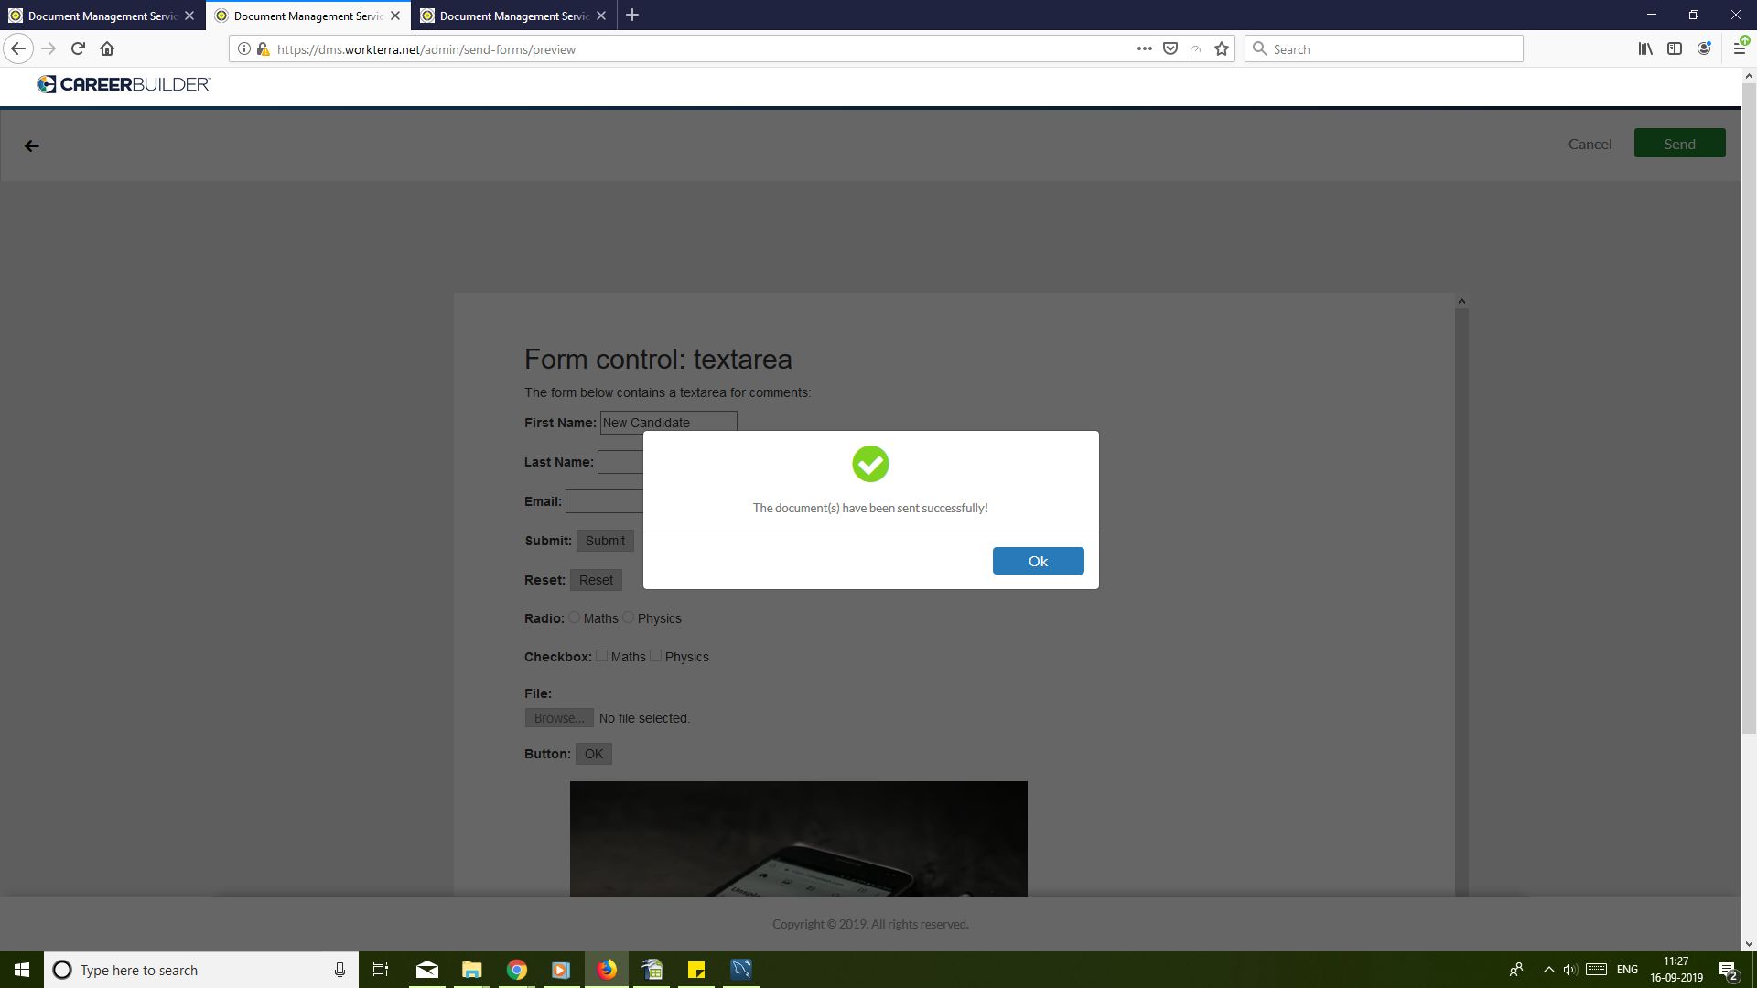Save page to Pocket

pos(1170,49)
